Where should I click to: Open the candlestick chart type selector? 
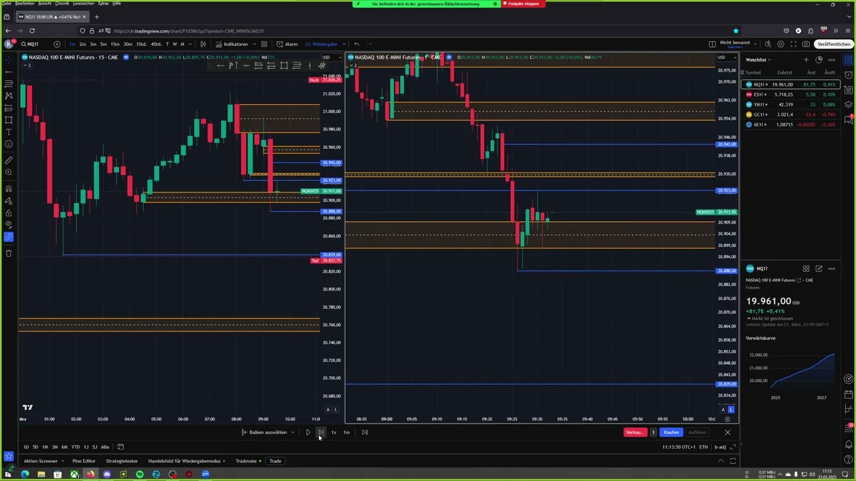[x=203, y=44]
